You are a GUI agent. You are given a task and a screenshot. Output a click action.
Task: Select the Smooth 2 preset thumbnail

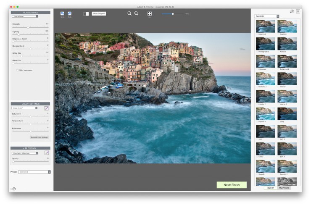point(287,166)
